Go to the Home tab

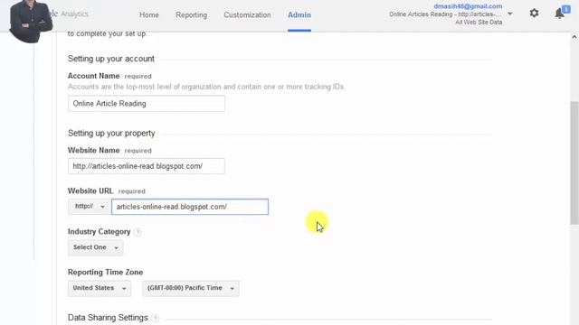point(148,15)
